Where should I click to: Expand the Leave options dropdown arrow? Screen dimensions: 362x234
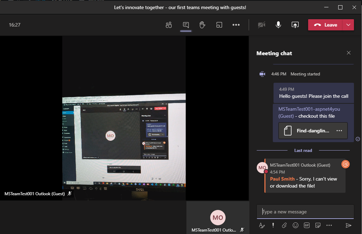pos(348,25)
